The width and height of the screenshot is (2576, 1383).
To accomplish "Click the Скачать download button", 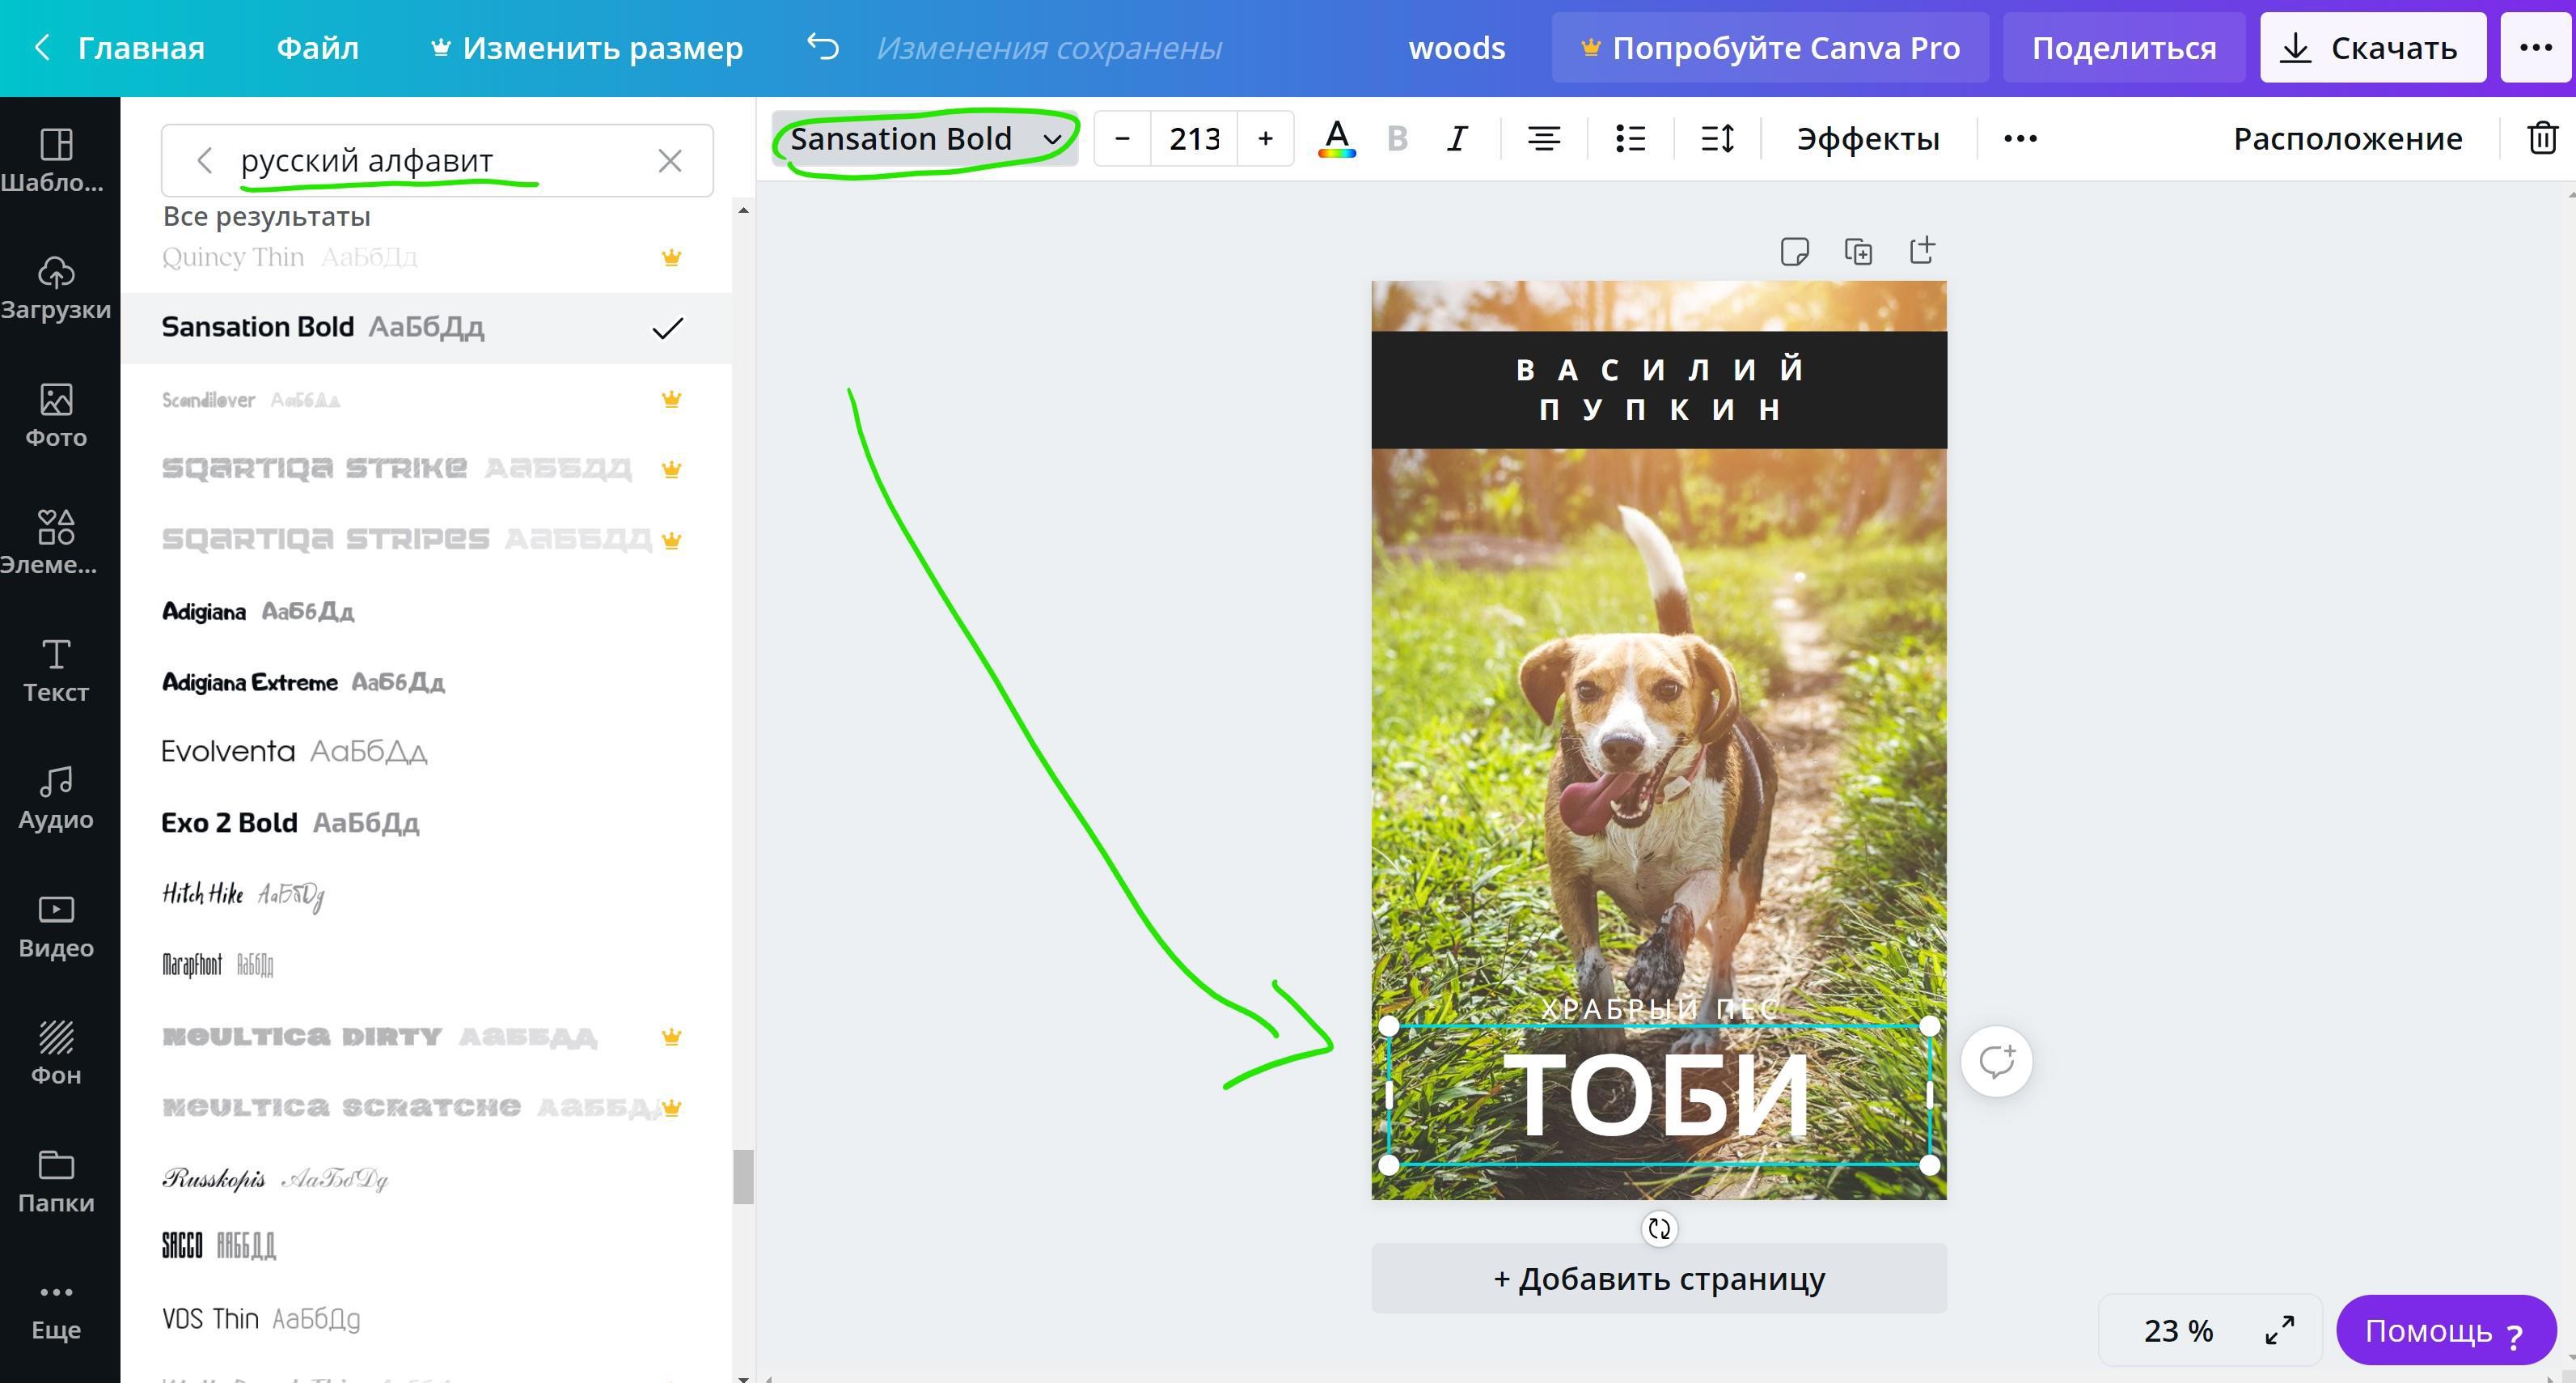I will pos(2372,47).
